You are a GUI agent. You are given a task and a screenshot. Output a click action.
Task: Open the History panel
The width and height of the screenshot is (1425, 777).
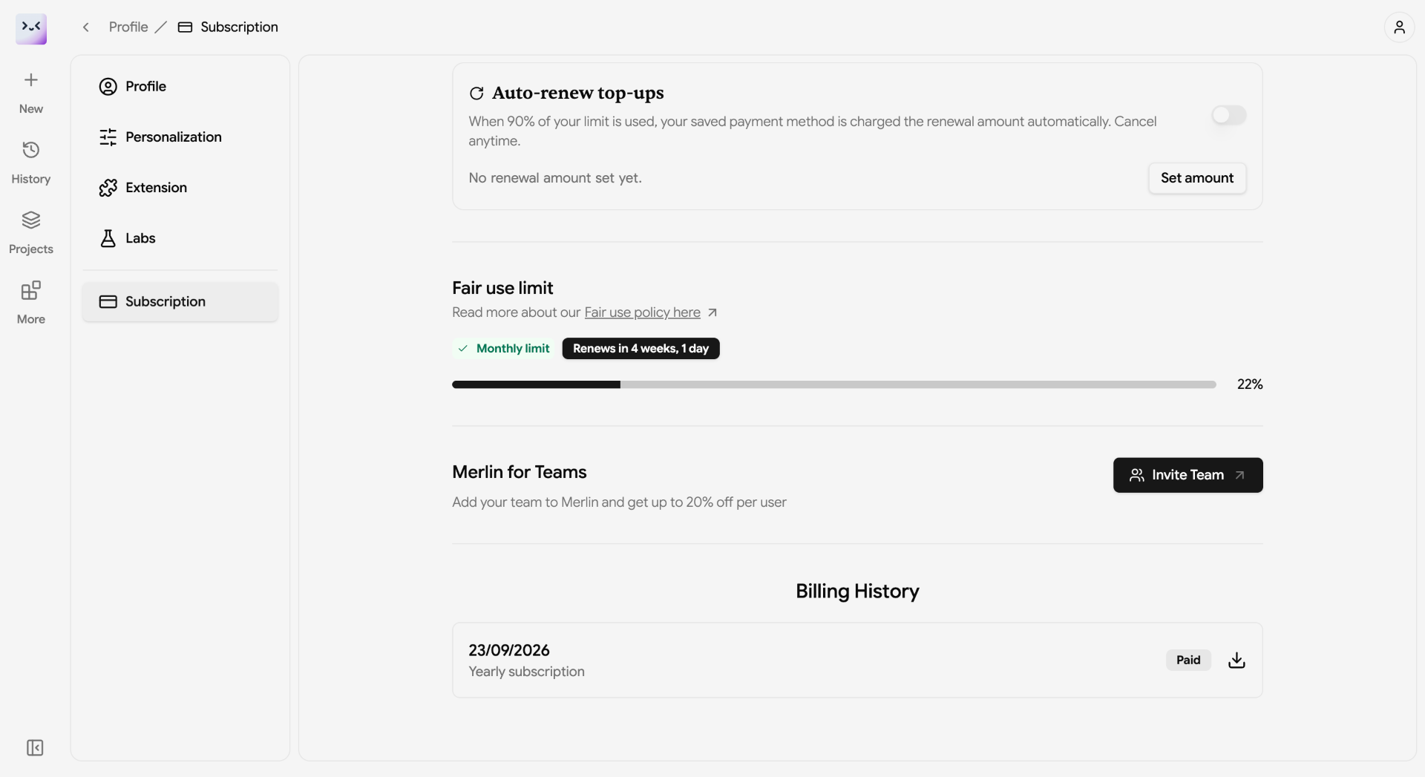pyautogui.click(x=31, y=163)
